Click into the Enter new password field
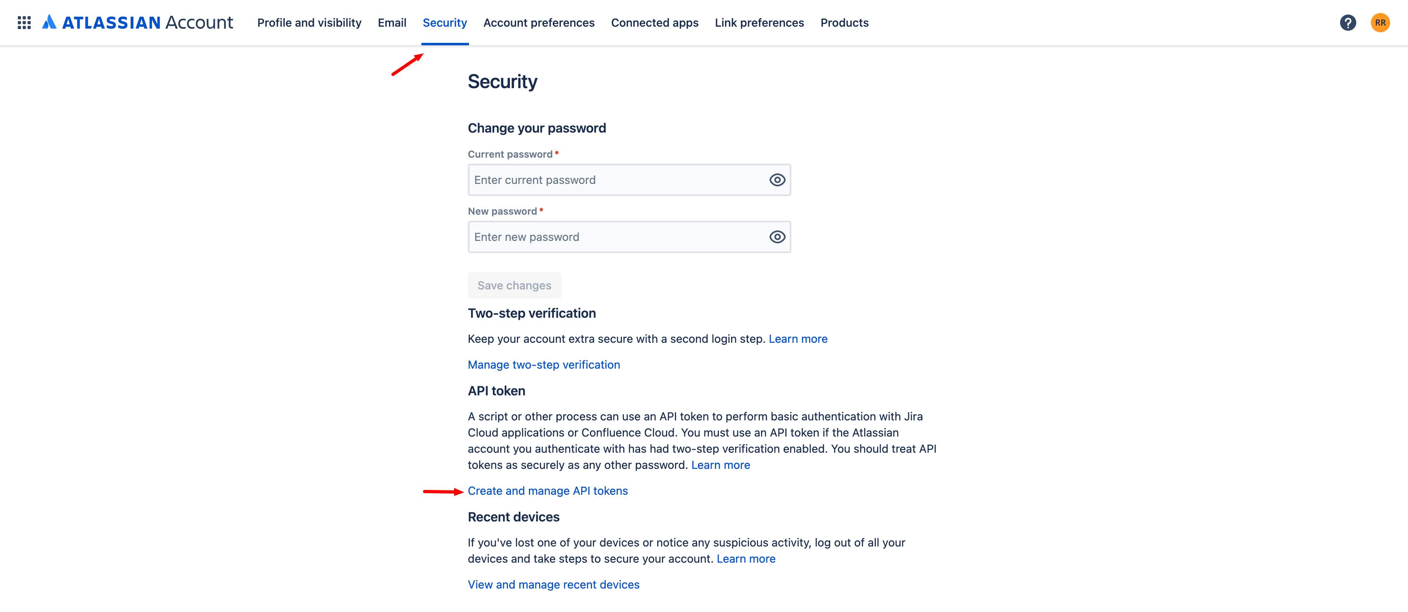This screenshot has height=612, width=1408. (617, 236)
